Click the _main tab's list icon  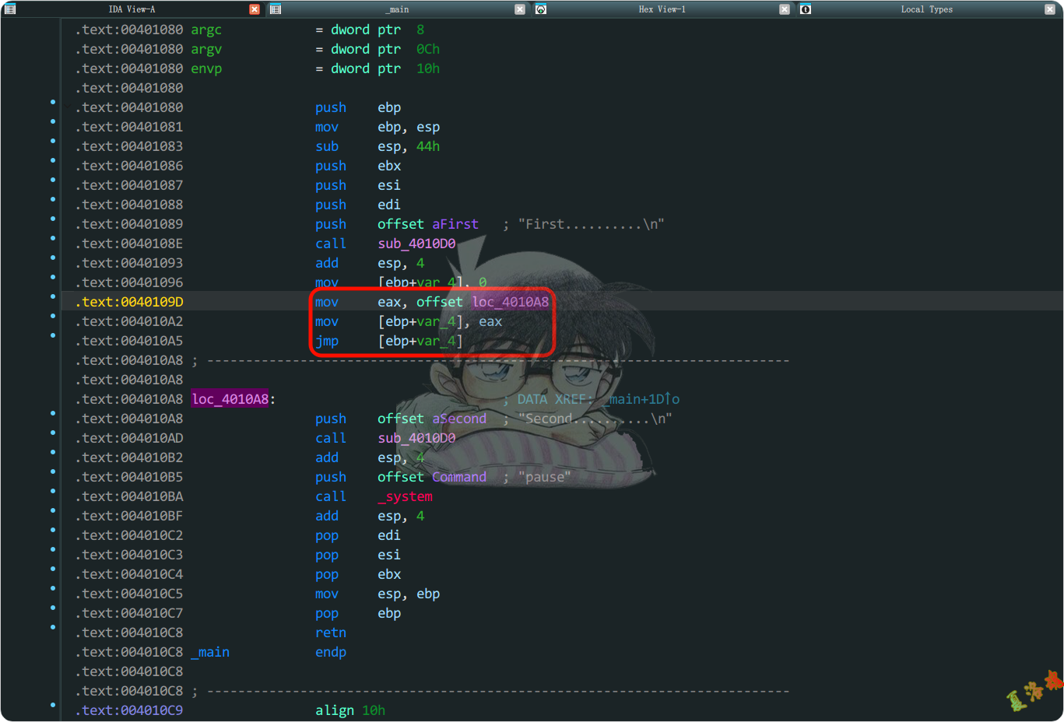pos(276,9)
